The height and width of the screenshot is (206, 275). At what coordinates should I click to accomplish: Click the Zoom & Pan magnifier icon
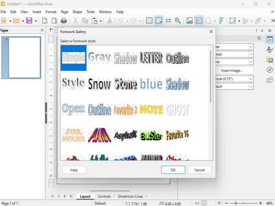(178, 21)
